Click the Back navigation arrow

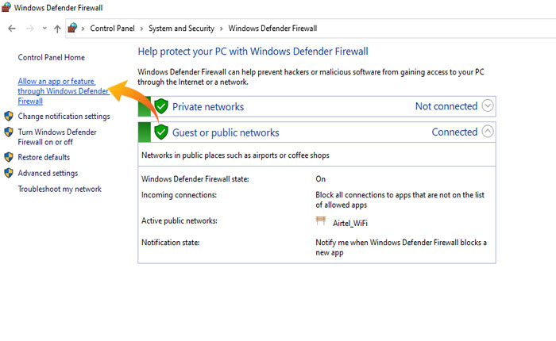click(11, 29)
